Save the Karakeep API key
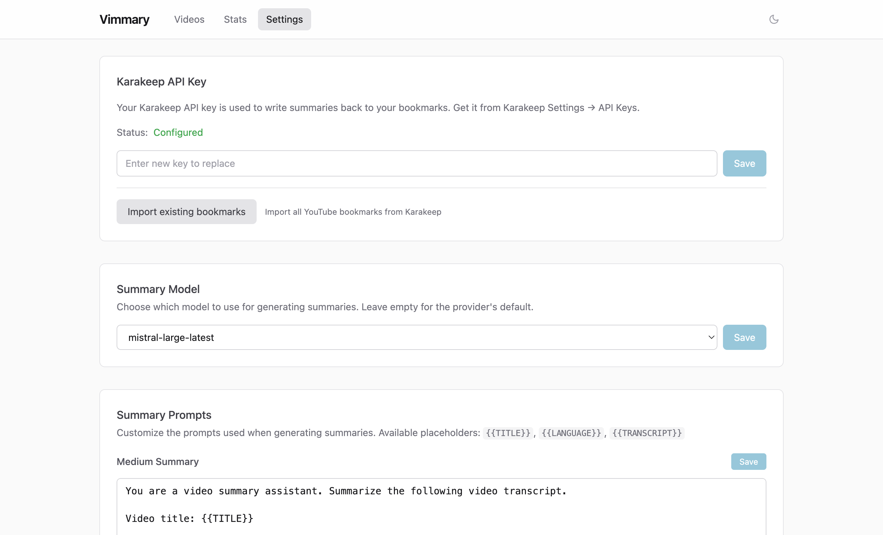 pos(744,163)
